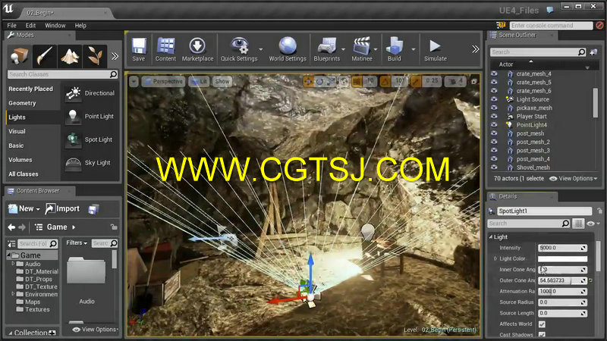Save all content browser assets
The image size is (607, 341).
pyautogui.click(x=93, y=209)
